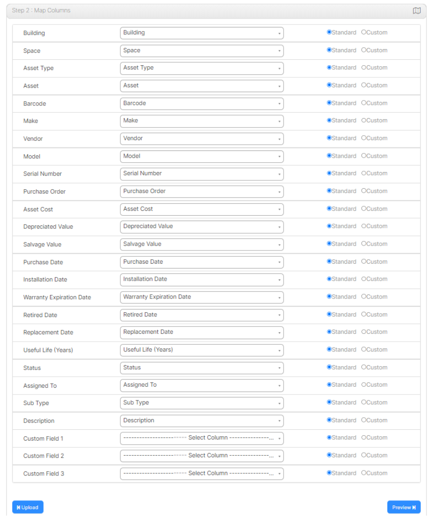Viewport: 431px width, 520px height.
Task: Open the Purchase Date dropdown
Action: coord(202,262)
